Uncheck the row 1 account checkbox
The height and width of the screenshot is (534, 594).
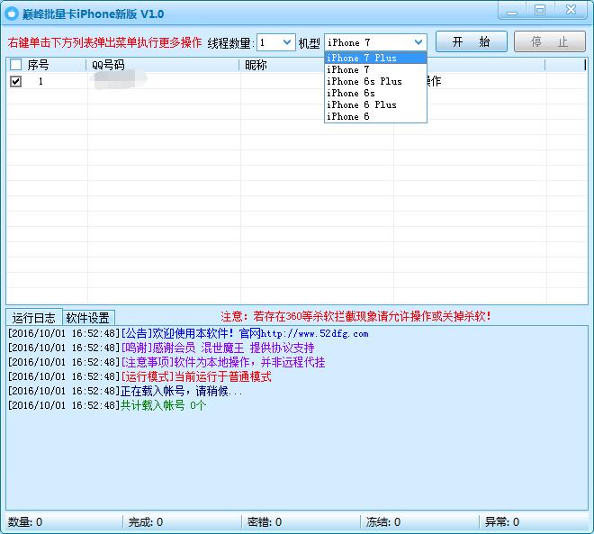[15, 81]
